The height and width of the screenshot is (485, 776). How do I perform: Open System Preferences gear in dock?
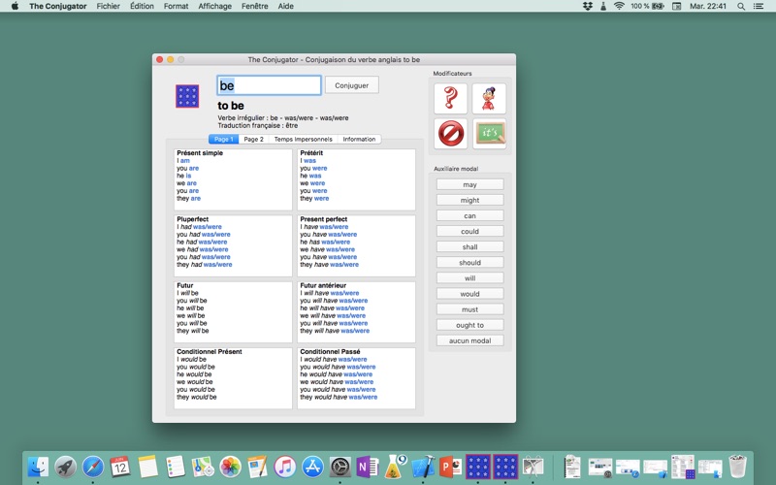(340, 467)
